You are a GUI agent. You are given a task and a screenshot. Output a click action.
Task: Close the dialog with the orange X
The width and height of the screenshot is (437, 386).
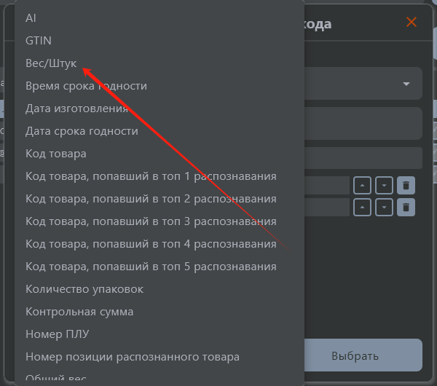(412, 22)
